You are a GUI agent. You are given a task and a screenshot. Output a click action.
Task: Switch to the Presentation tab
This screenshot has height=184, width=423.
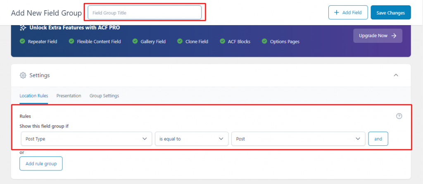[x=69, y=96]
